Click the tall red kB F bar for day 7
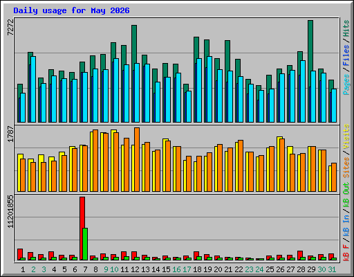 coord(82,229)
